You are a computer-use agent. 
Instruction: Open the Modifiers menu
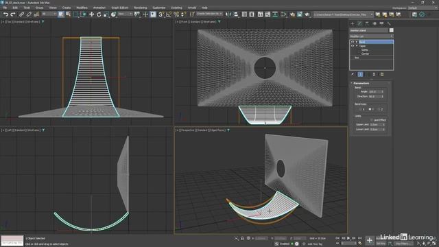point(82,8)
